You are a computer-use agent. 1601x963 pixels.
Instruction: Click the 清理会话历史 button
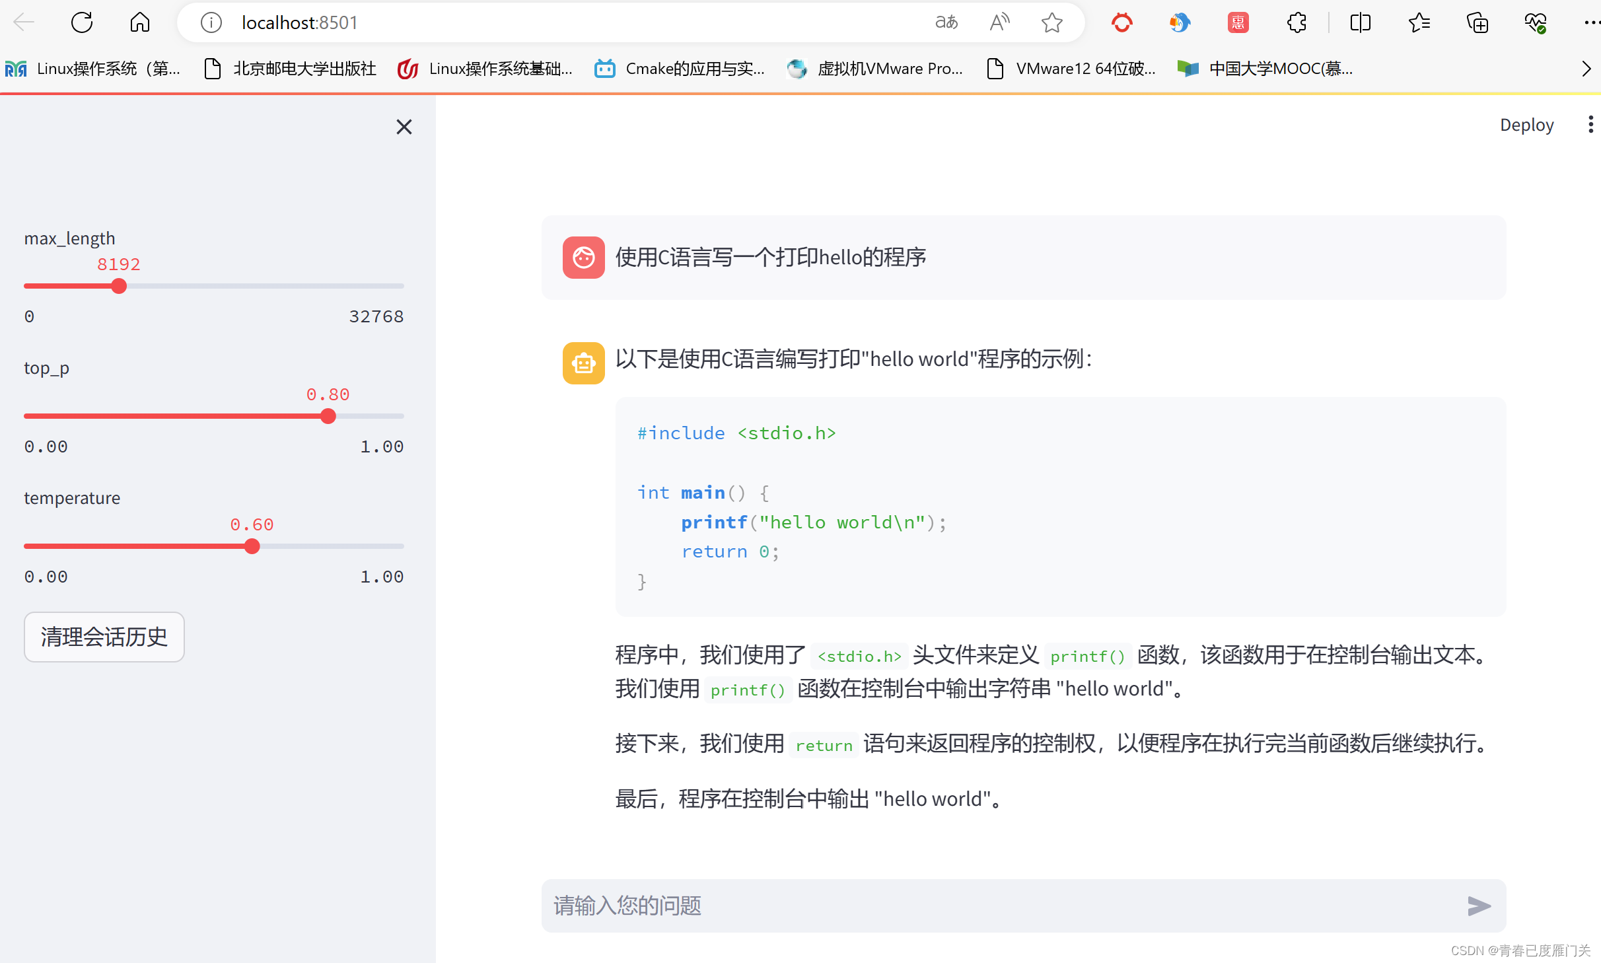(x=104, y=637)
